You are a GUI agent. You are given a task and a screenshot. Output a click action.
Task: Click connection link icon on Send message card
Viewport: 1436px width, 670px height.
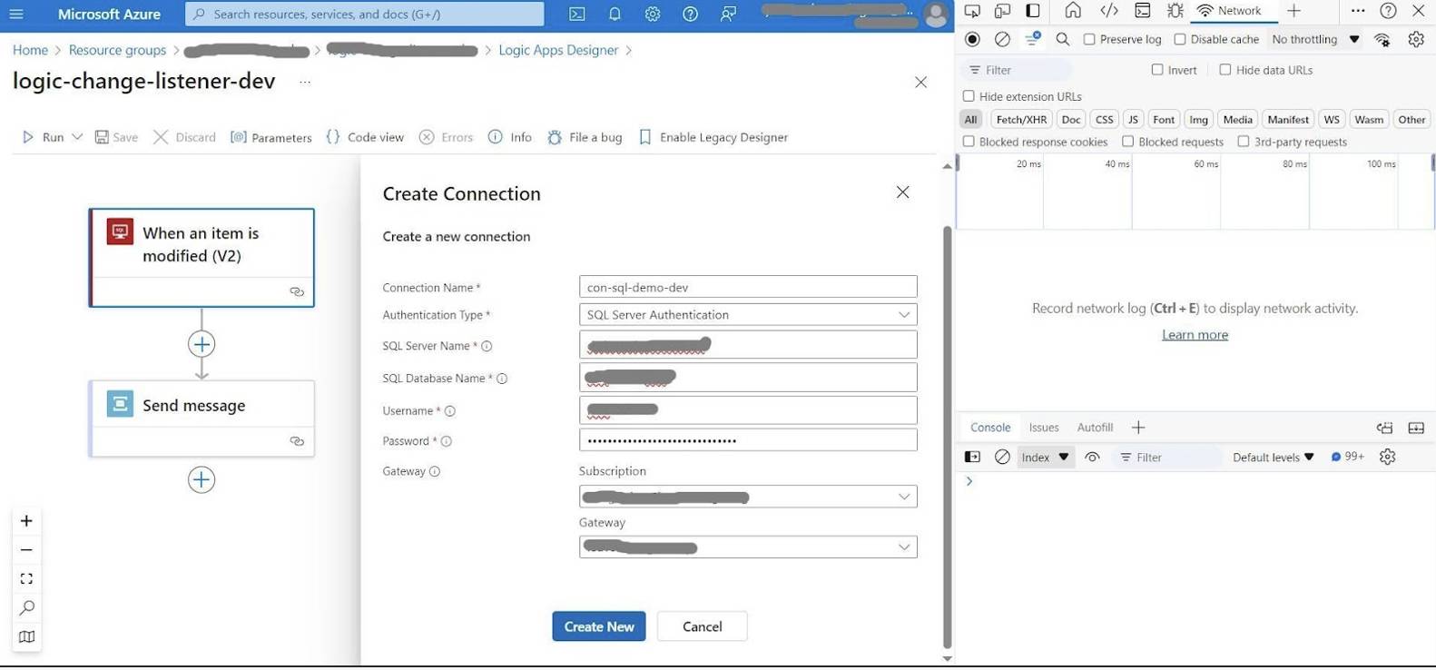[297, 441]
